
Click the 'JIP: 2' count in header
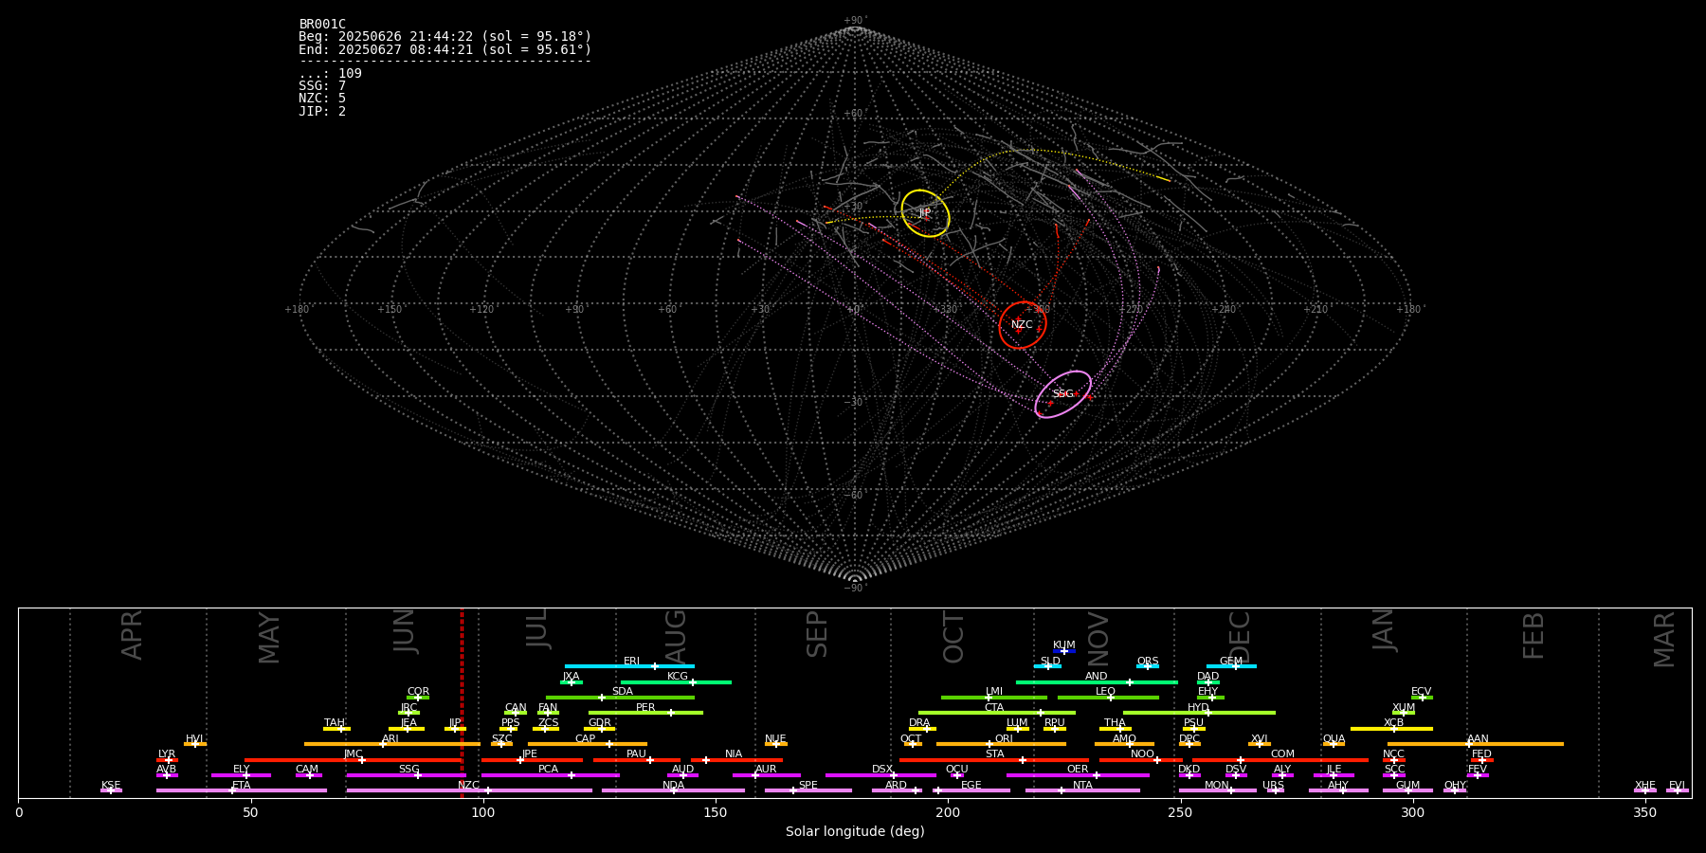[322, 112]
